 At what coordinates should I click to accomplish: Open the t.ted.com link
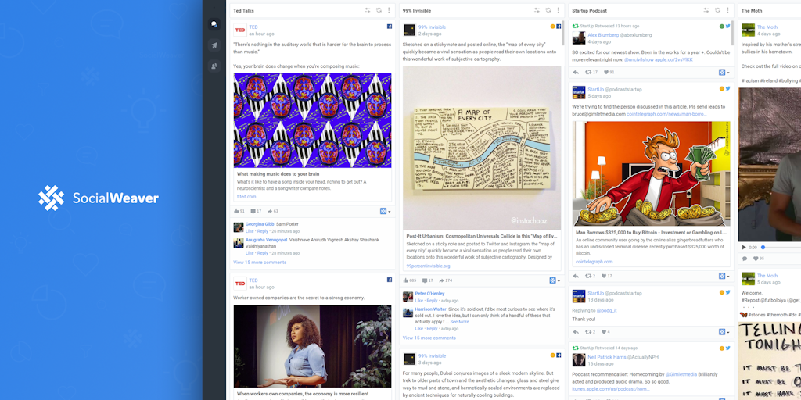click(x=246, y=196)
